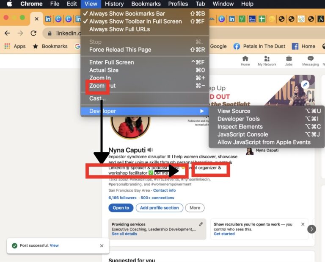Open the Apple menu

[9, 4]
